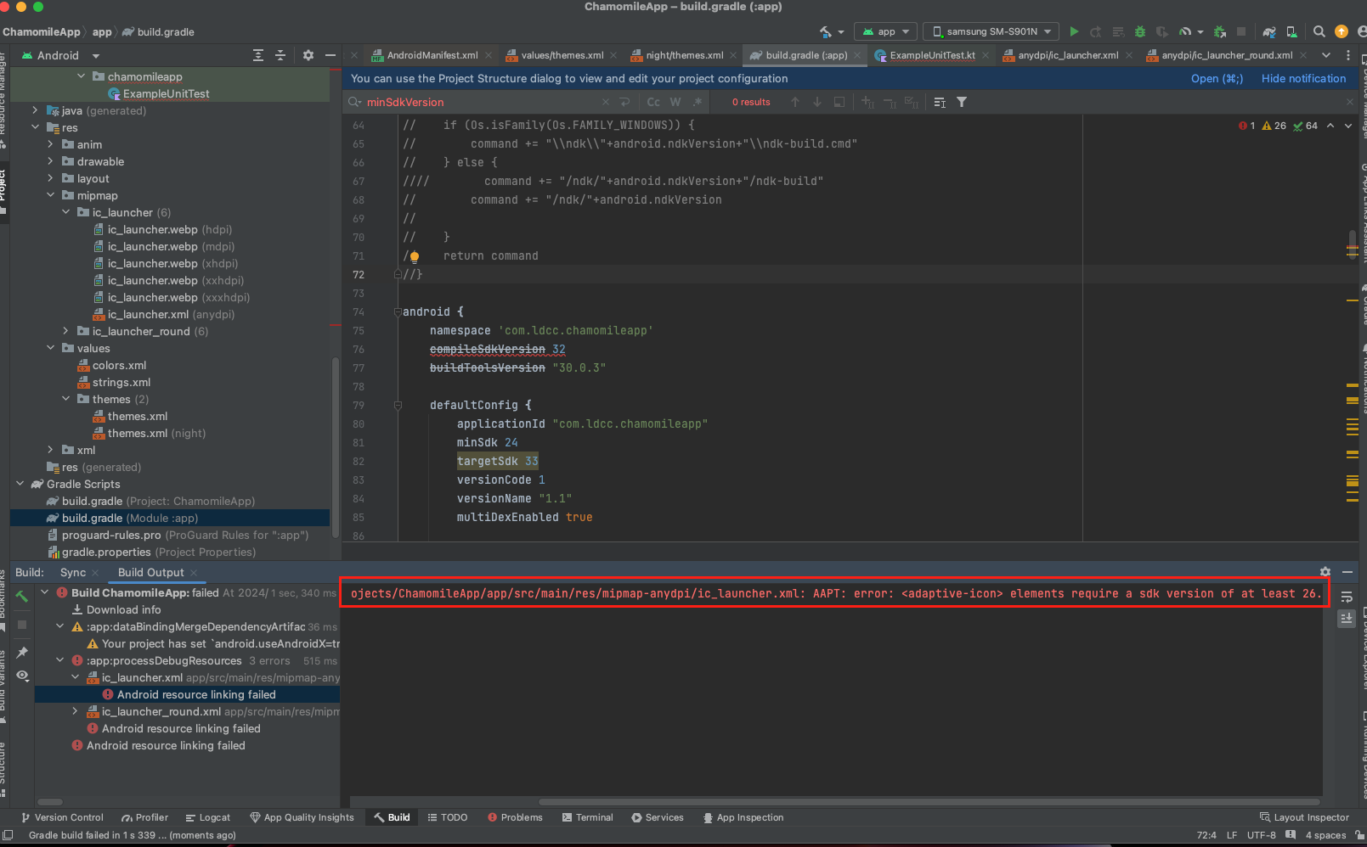
Task: Toggle the eye view options in Build panel
Action: point(22,676)
